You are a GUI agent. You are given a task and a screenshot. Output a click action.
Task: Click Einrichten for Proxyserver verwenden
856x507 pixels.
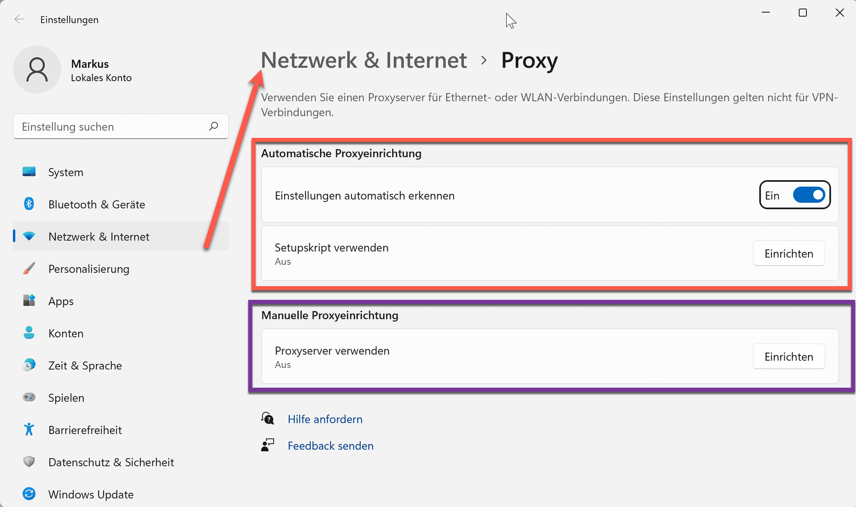click(x=789, y=356)
